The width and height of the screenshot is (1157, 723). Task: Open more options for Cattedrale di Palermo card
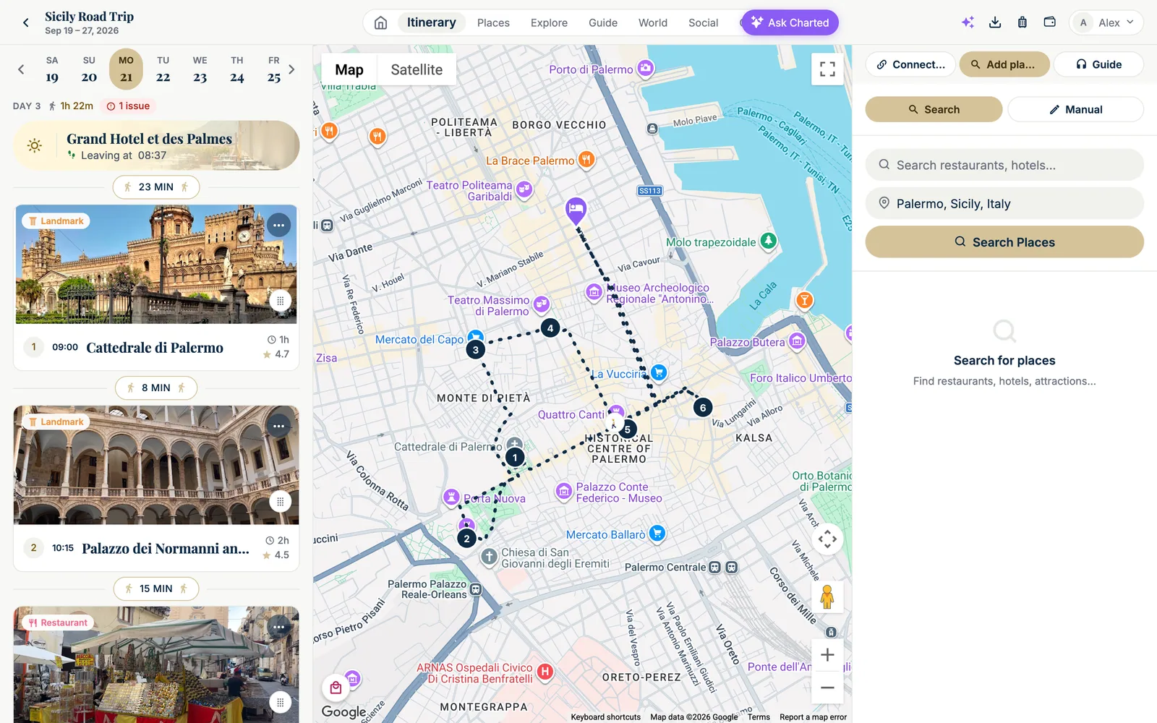(x=279, y=226)
